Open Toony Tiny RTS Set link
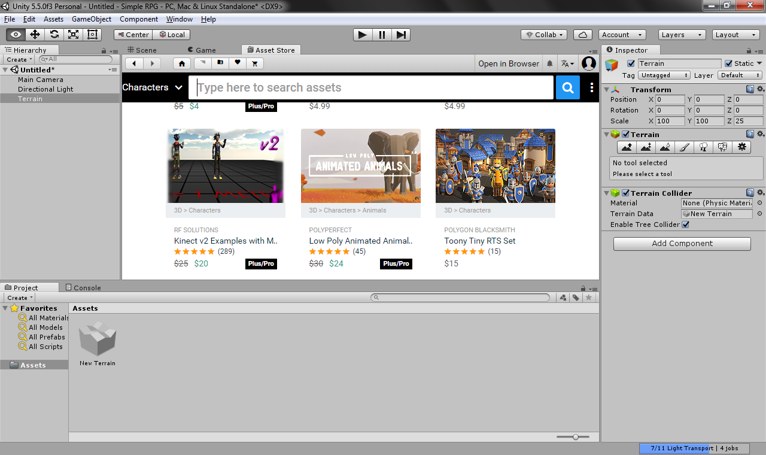The height and width of the screenshot is (455, 766). (479, 241)
